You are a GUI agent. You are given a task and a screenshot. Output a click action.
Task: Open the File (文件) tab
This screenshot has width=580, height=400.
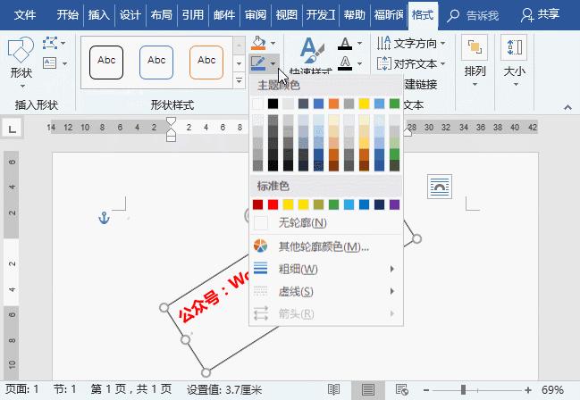click(x=25, y=15)
